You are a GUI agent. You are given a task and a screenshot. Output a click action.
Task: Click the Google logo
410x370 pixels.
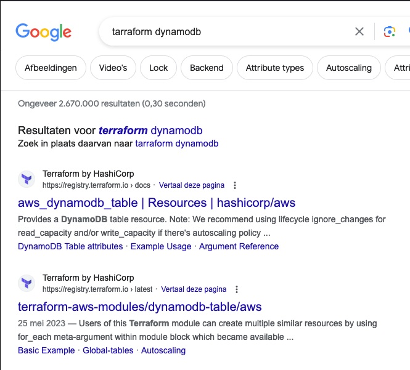[43, 32]
